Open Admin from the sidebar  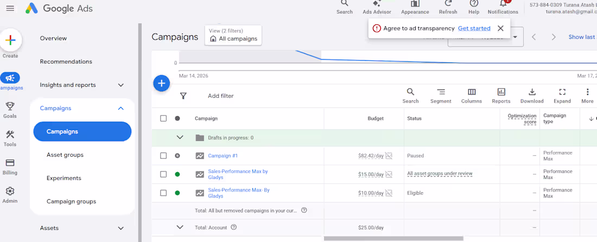pyautogui.click(x=10, y=195)
